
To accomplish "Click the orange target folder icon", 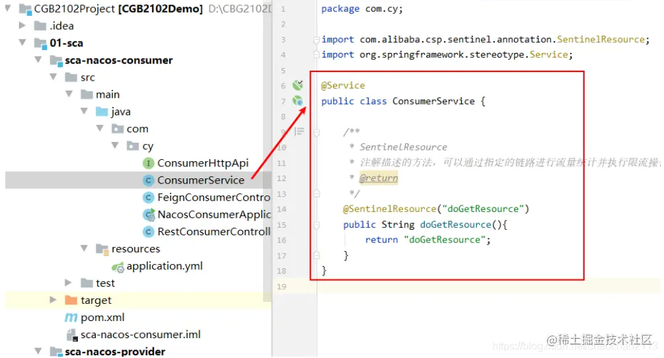I will tap(71, 300).
